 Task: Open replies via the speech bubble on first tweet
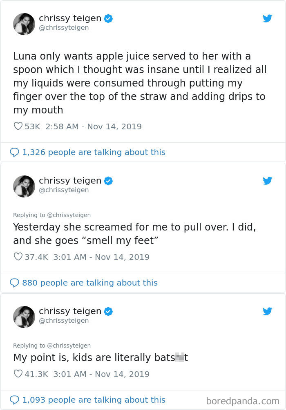15,152
